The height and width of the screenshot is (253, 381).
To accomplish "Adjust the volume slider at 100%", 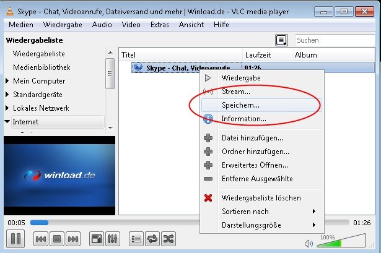I will point(341,241).
